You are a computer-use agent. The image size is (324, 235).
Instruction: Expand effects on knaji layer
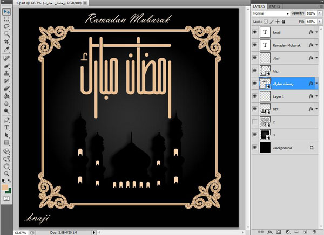point(318,33)
